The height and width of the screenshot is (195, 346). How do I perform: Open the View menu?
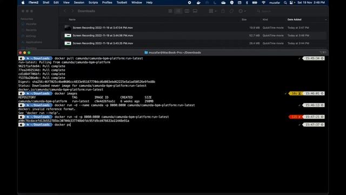click(66, 3)
